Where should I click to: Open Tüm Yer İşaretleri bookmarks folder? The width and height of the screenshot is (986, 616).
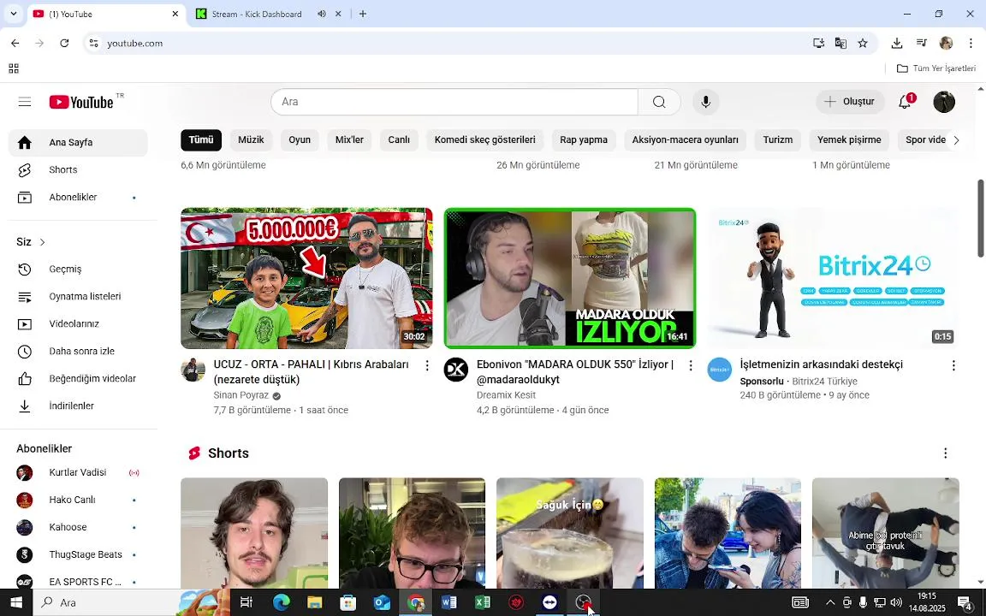pos(936,68)
